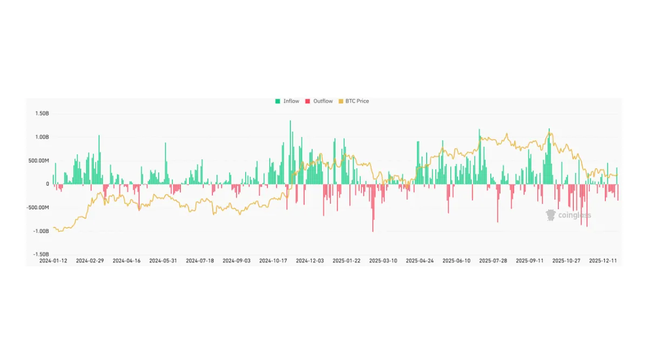Toggle the BTC Price legend label
648x364 pixels.
point(357,101)
